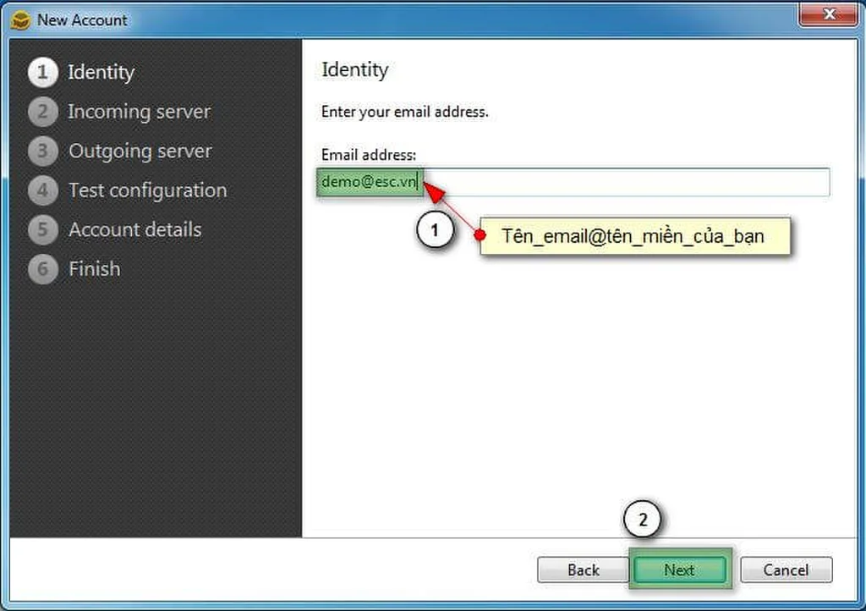
Task: Click the Next button
Action: click(x=679, y=570)
